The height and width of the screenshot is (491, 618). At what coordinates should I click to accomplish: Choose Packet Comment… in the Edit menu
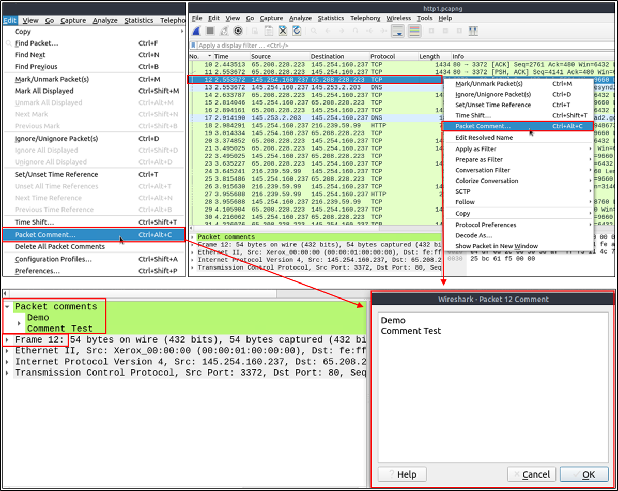tap(94, 235)
